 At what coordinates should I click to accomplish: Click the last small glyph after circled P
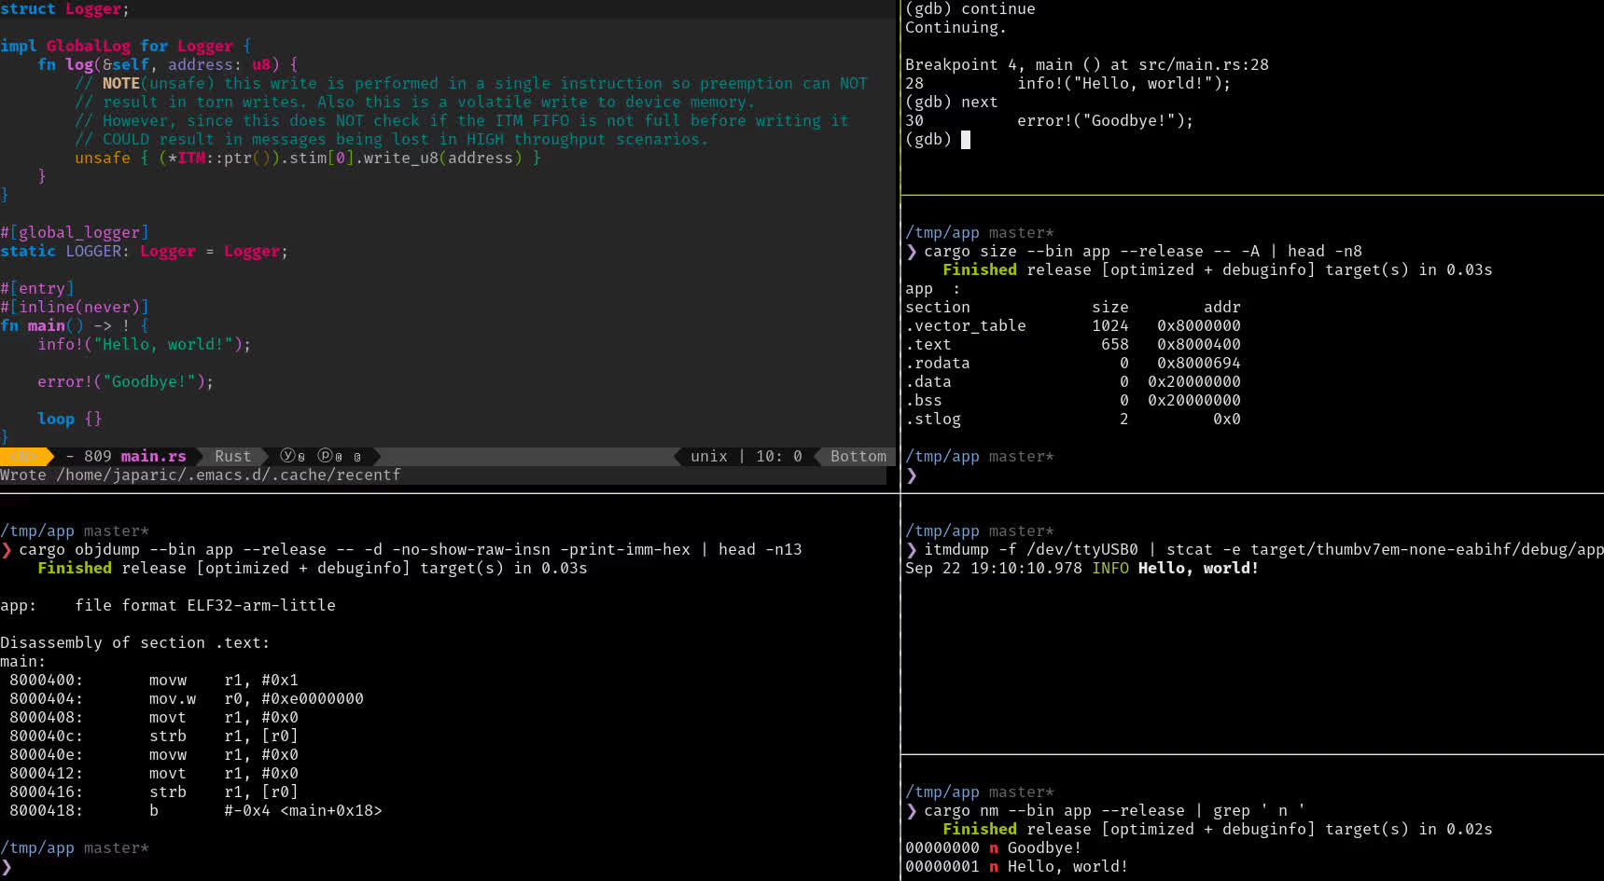tap(357, 457)
